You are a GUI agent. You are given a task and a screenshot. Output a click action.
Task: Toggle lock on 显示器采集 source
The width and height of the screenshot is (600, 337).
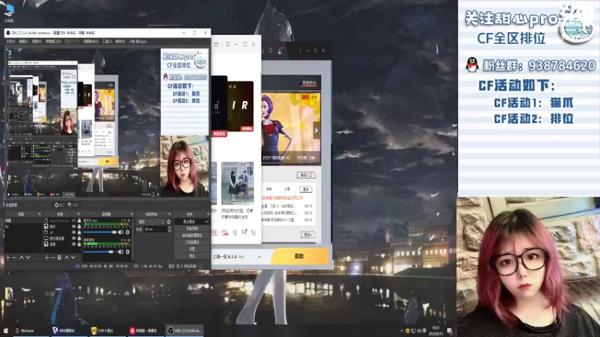pyautogui.click(x=79, y=238)
